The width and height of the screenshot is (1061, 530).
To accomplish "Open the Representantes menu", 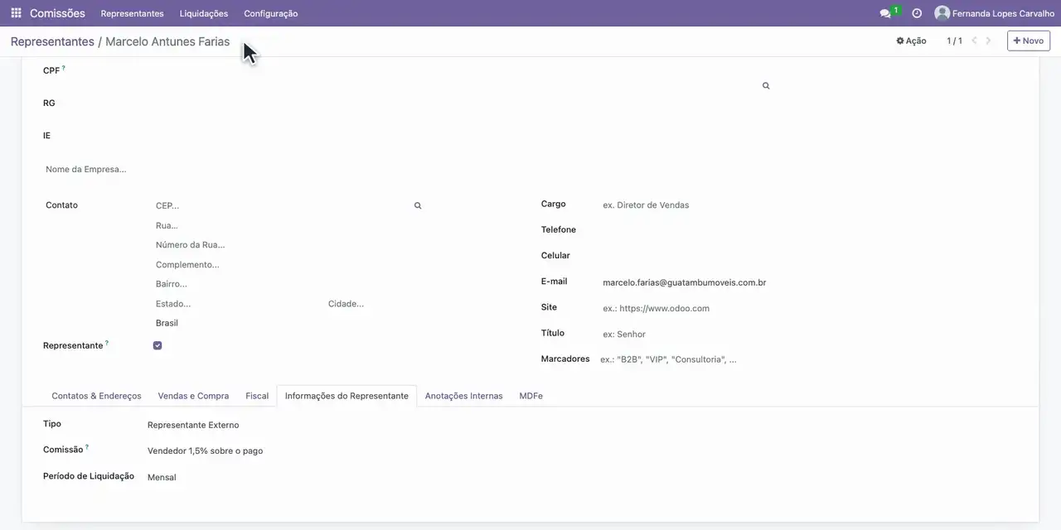I will (133, 13).
